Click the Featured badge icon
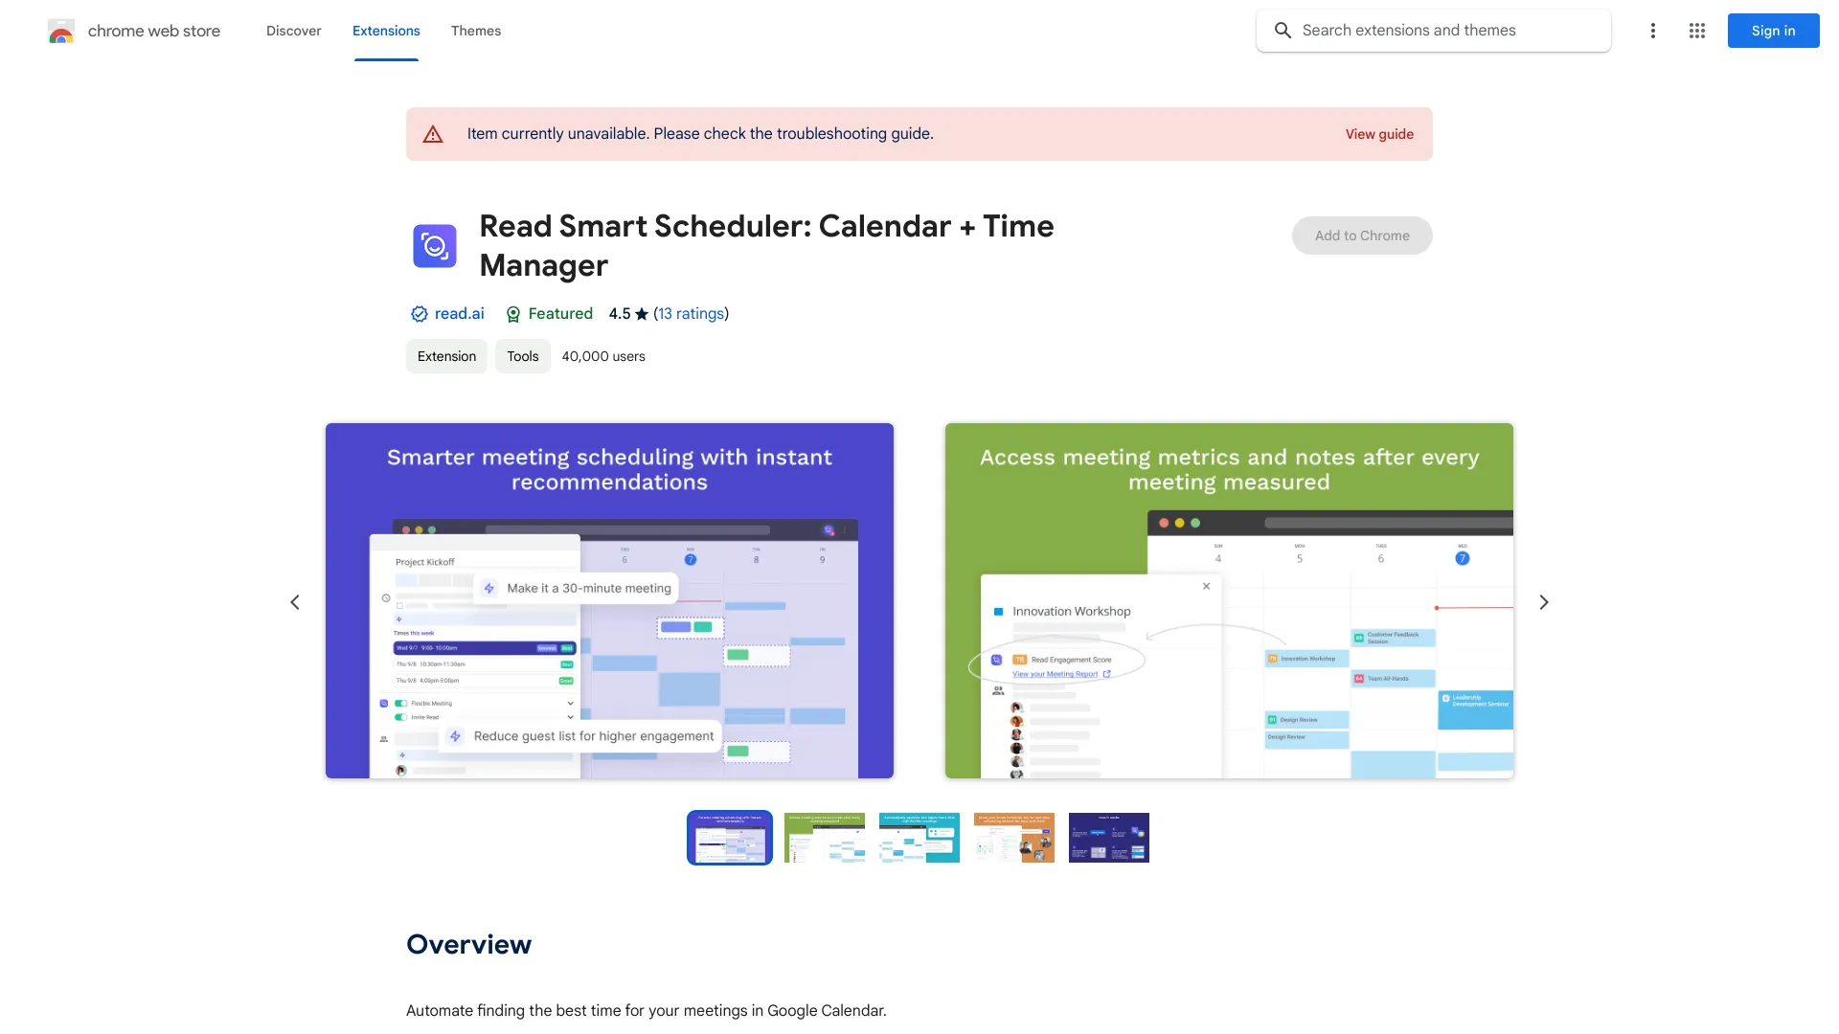 click(x=511, y=313)
